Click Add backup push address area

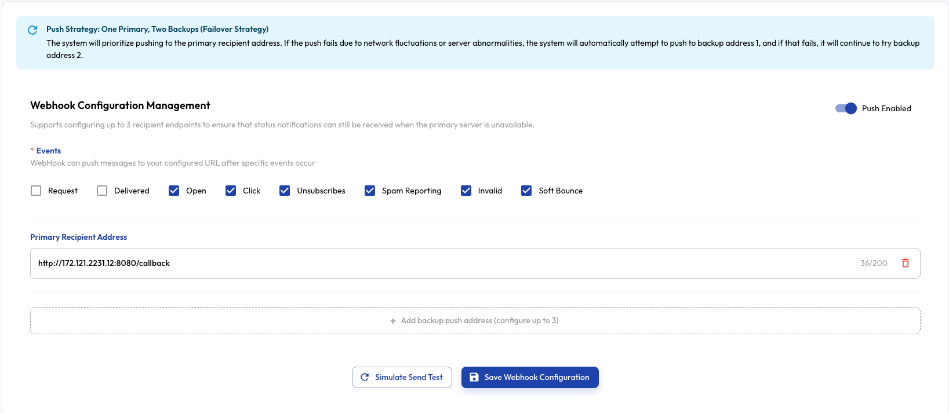pyautogui.click(x=475, y=321)
